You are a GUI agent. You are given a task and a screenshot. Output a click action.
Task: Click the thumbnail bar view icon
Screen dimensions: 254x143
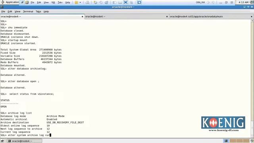tap(120, 2)
